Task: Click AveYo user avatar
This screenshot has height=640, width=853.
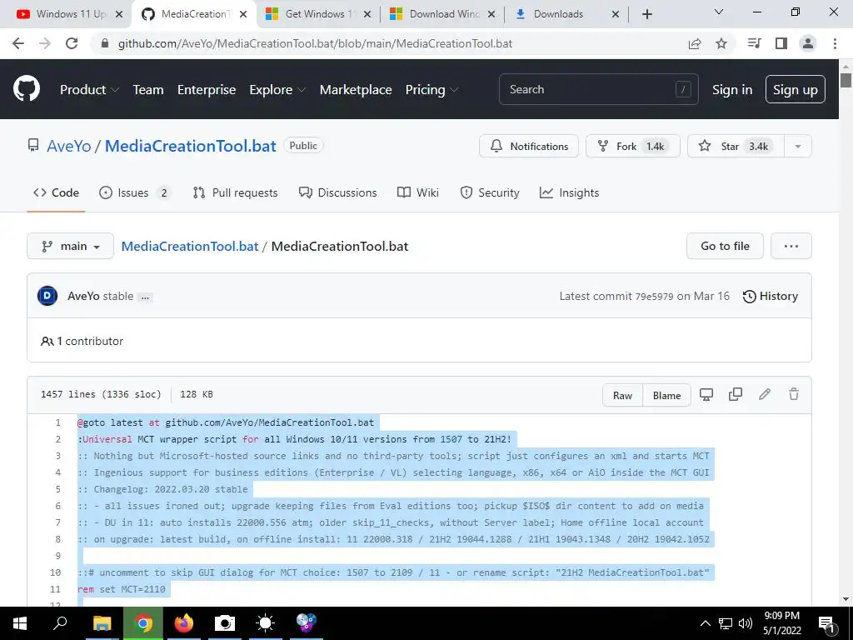Action: pos(47,296)
